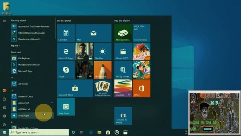
Task: Click the app list scrollbar
Action: pyautogui.click(x=56, y=29)
